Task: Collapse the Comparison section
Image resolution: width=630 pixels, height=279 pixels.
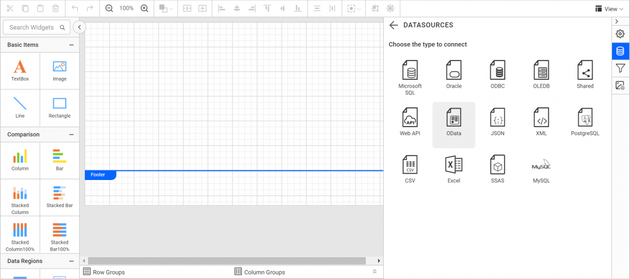Action: [x=71, y=134]
